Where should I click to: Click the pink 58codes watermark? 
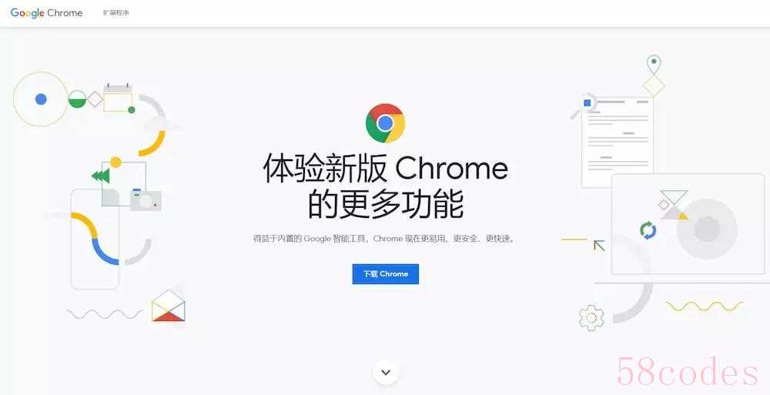[688, 372]
